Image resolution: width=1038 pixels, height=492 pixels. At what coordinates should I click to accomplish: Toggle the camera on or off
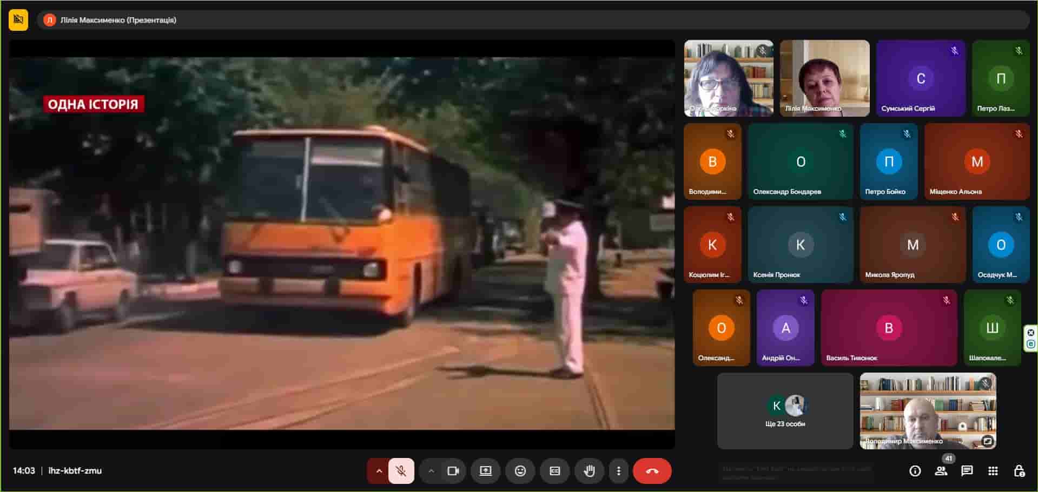coord(453,471)
